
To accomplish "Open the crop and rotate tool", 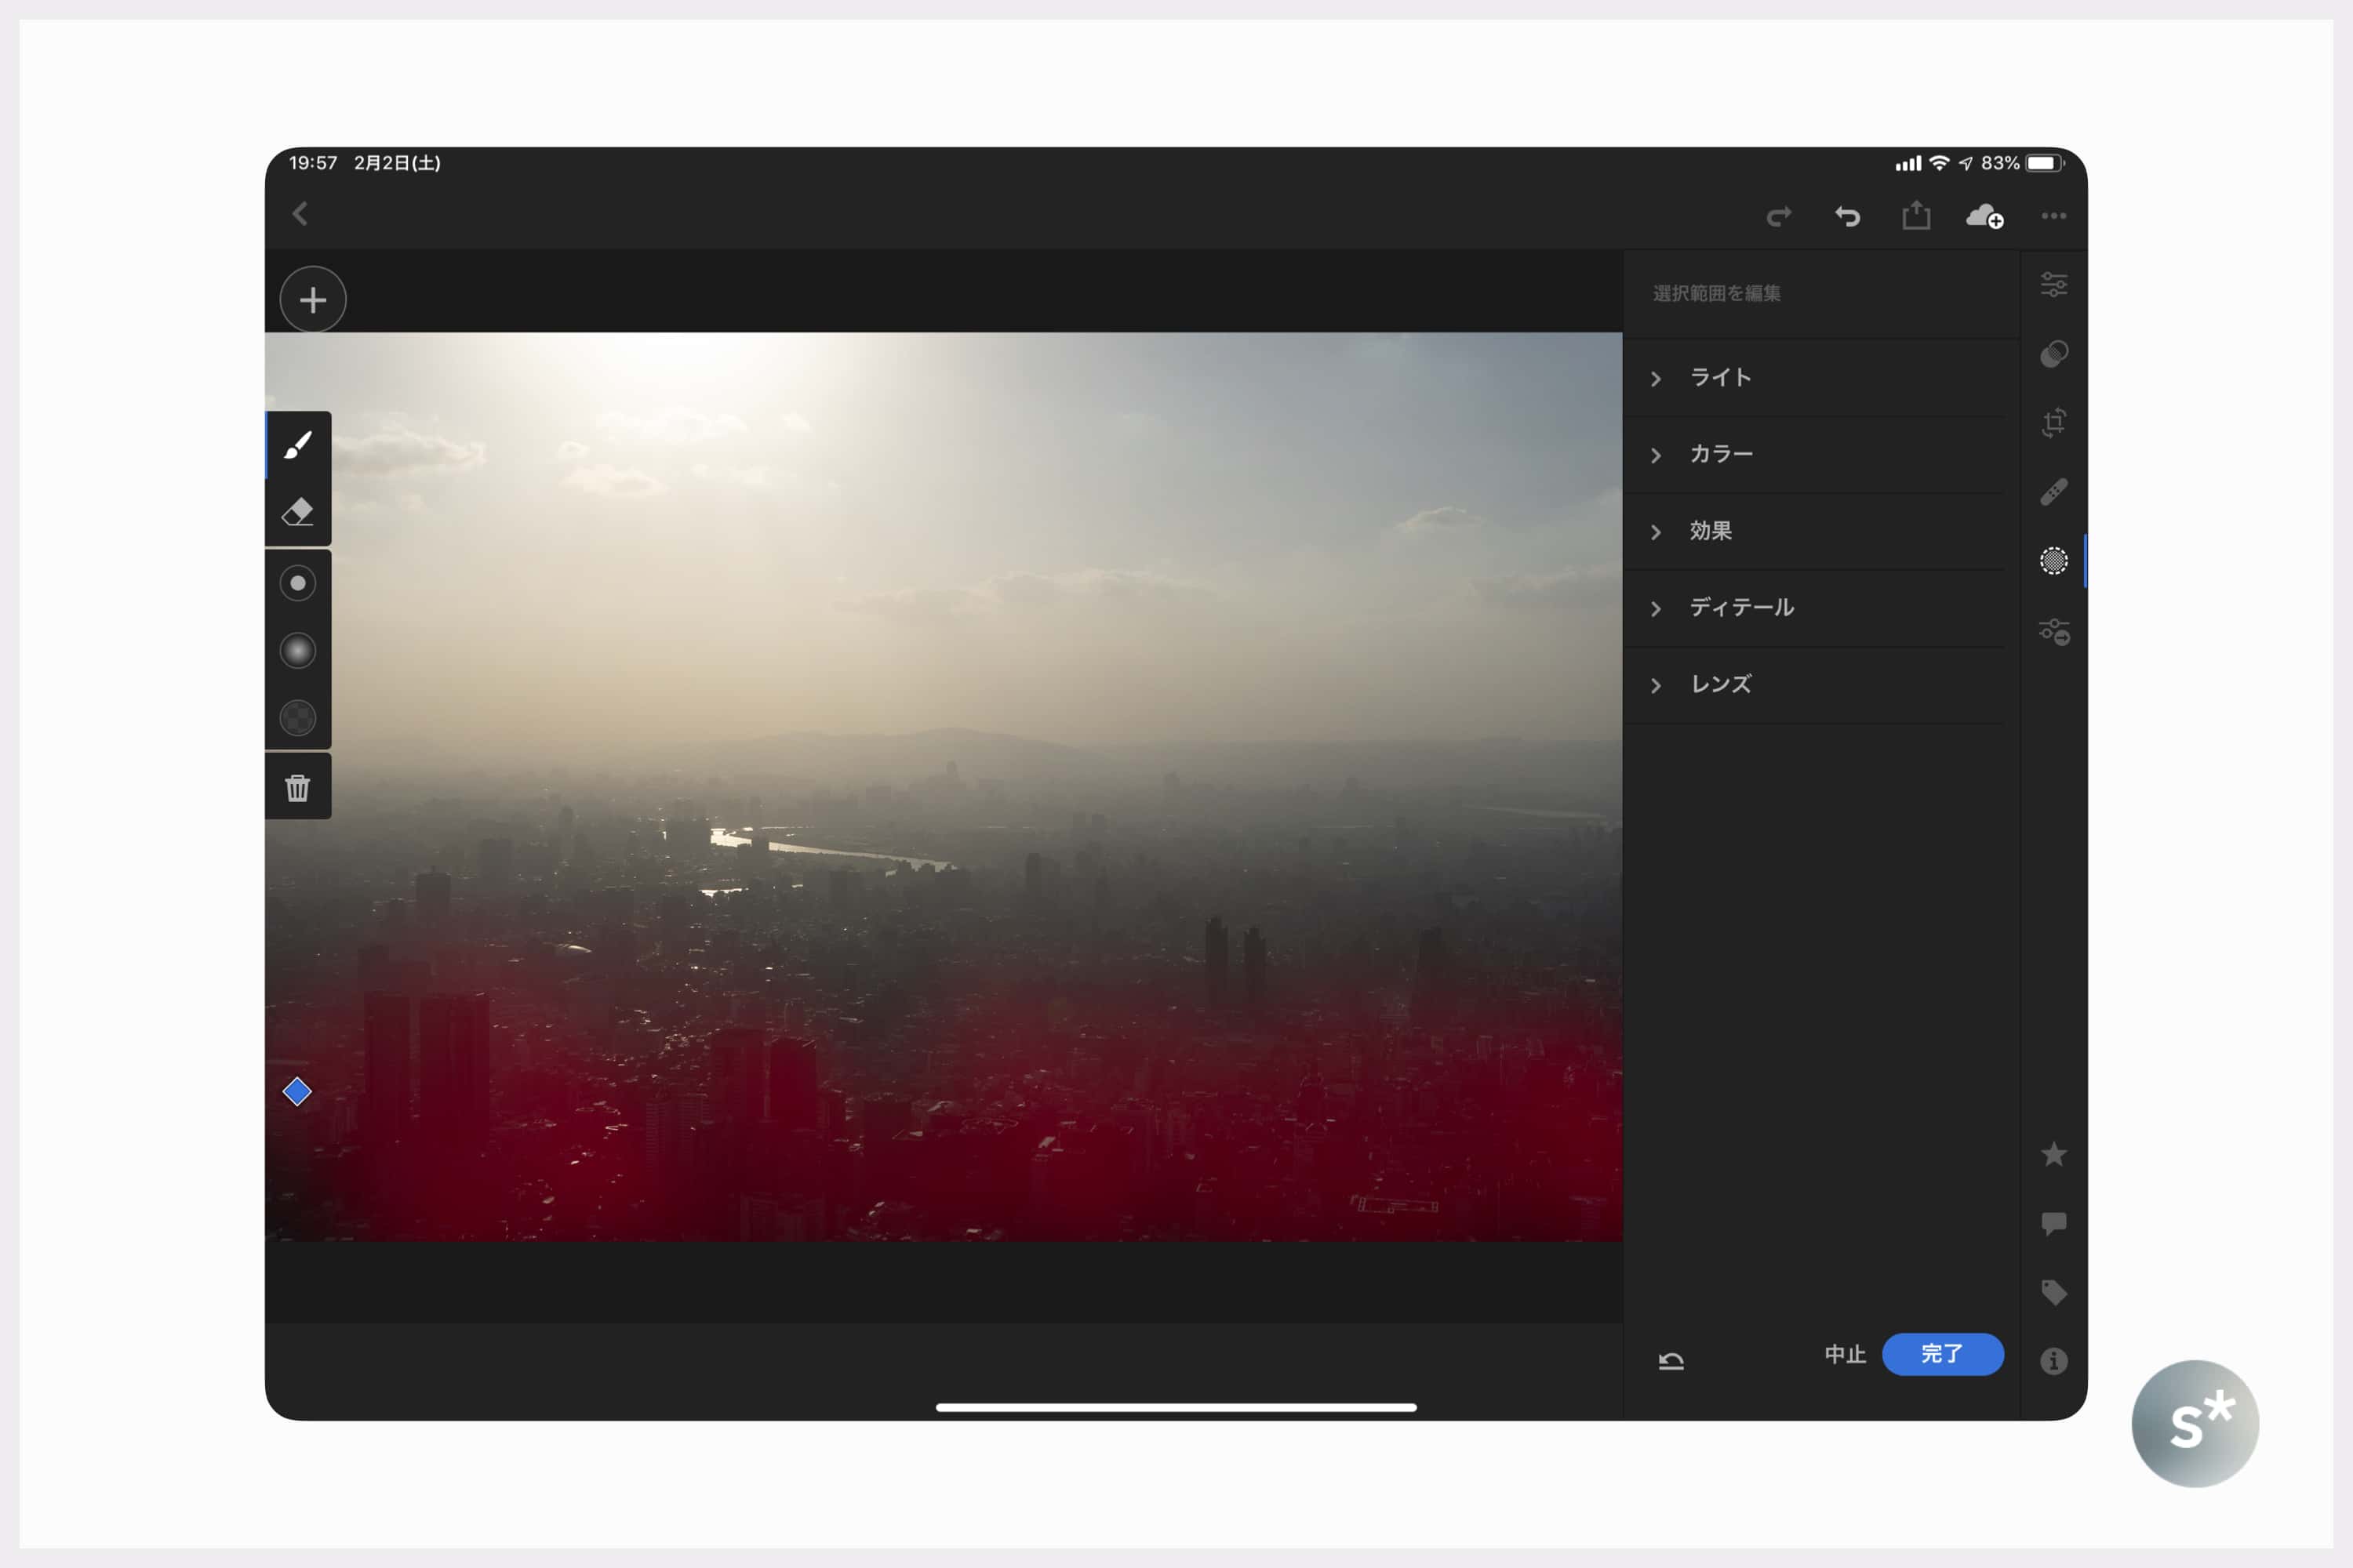I will 2053,422.
